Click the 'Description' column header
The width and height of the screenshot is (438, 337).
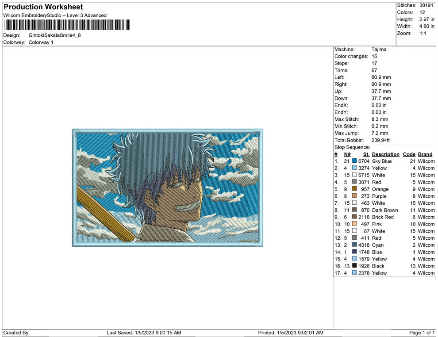[x=385, y=154]
